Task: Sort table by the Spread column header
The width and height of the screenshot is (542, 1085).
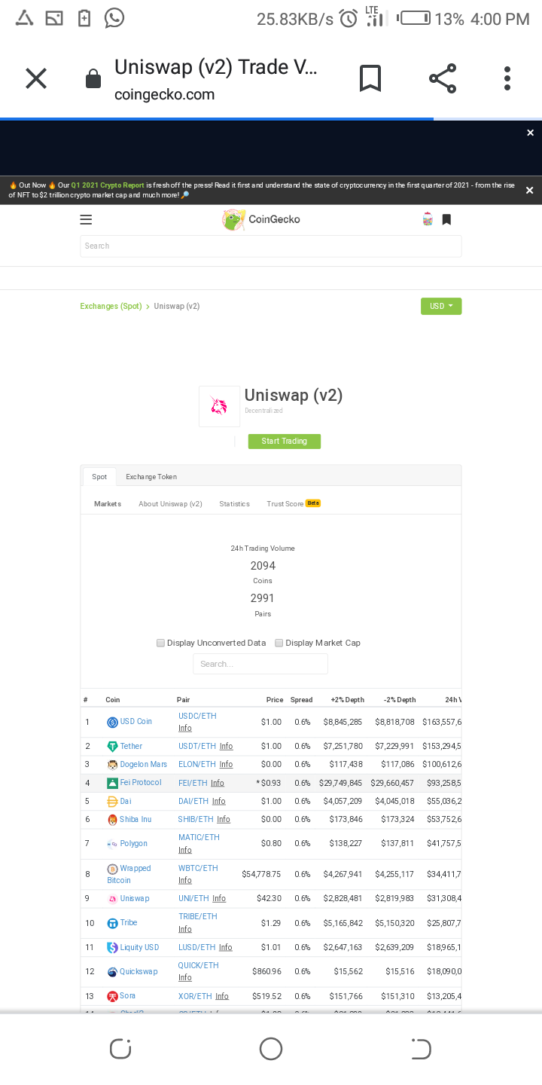Action: 301,700
